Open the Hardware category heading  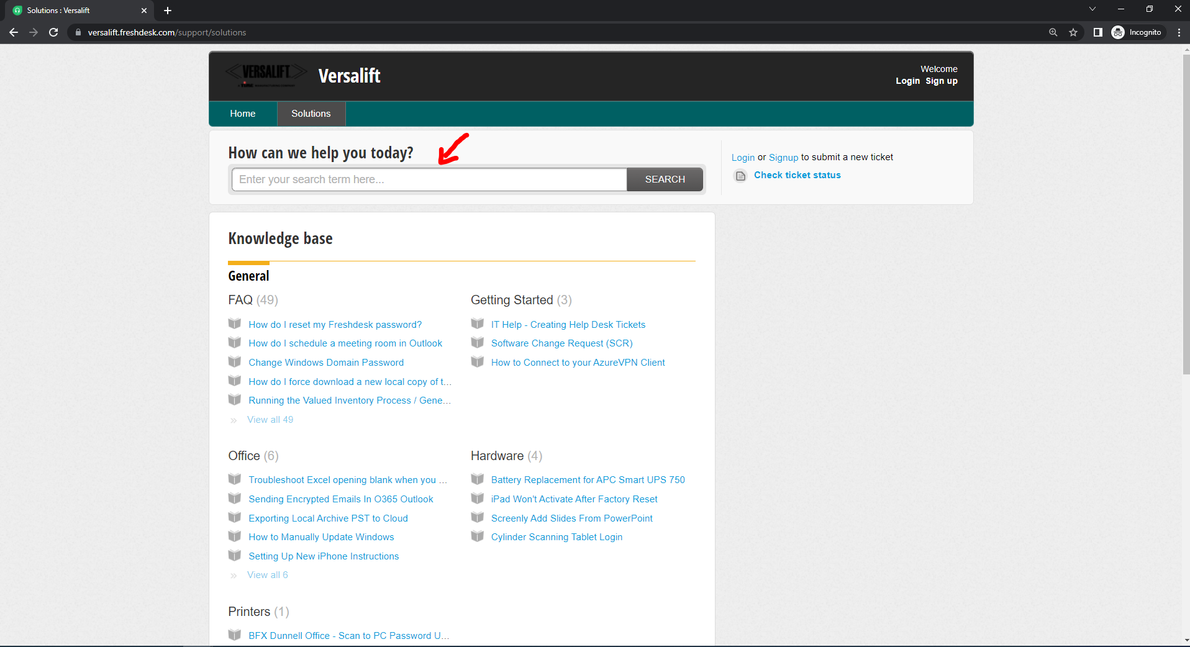coord(497,456)
